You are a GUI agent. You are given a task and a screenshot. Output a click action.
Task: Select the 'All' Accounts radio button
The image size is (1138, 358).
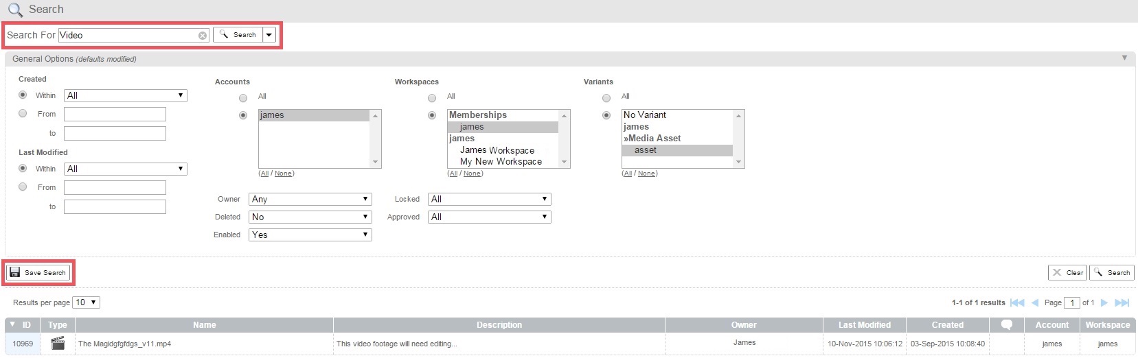coord(243,97)
